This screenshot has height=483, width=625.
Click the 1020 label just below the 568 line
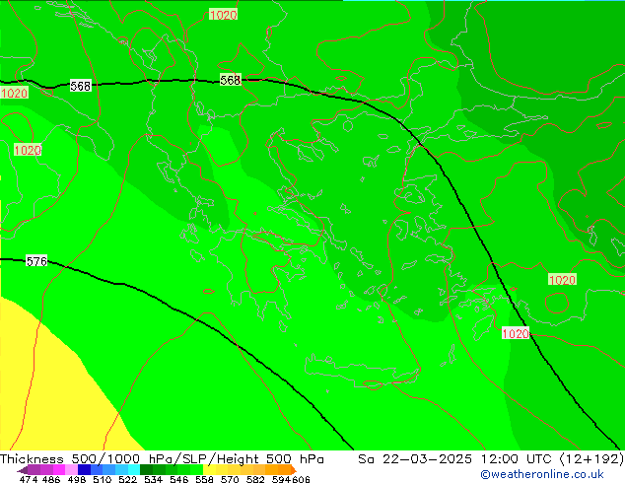(x=15, y=94)
